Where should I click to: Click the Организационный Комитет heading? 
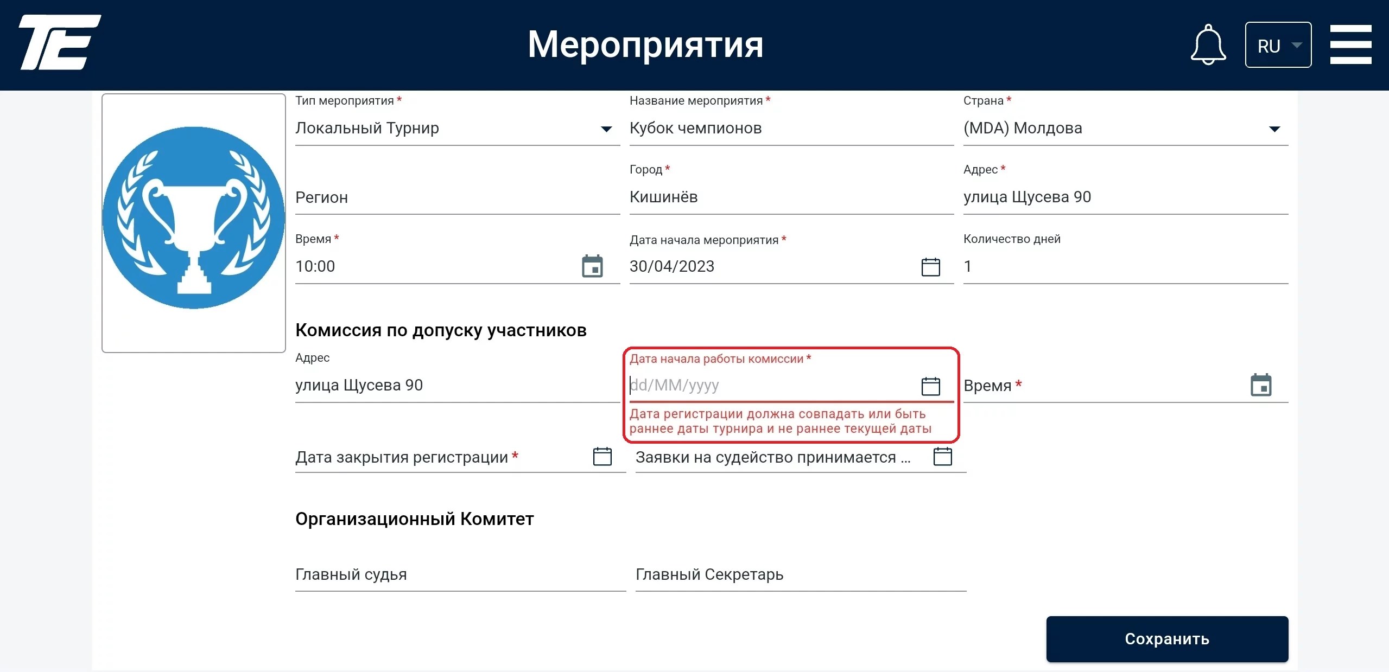click(414, 519)
